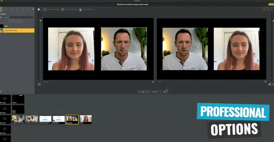Collapse the shot layers side panel
The height and width of the screenshot is (142, 274).
(33, 9)
